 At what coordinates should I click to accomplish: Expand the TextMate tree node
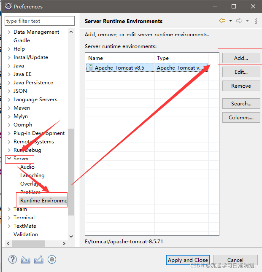click(x=9, y=226)
